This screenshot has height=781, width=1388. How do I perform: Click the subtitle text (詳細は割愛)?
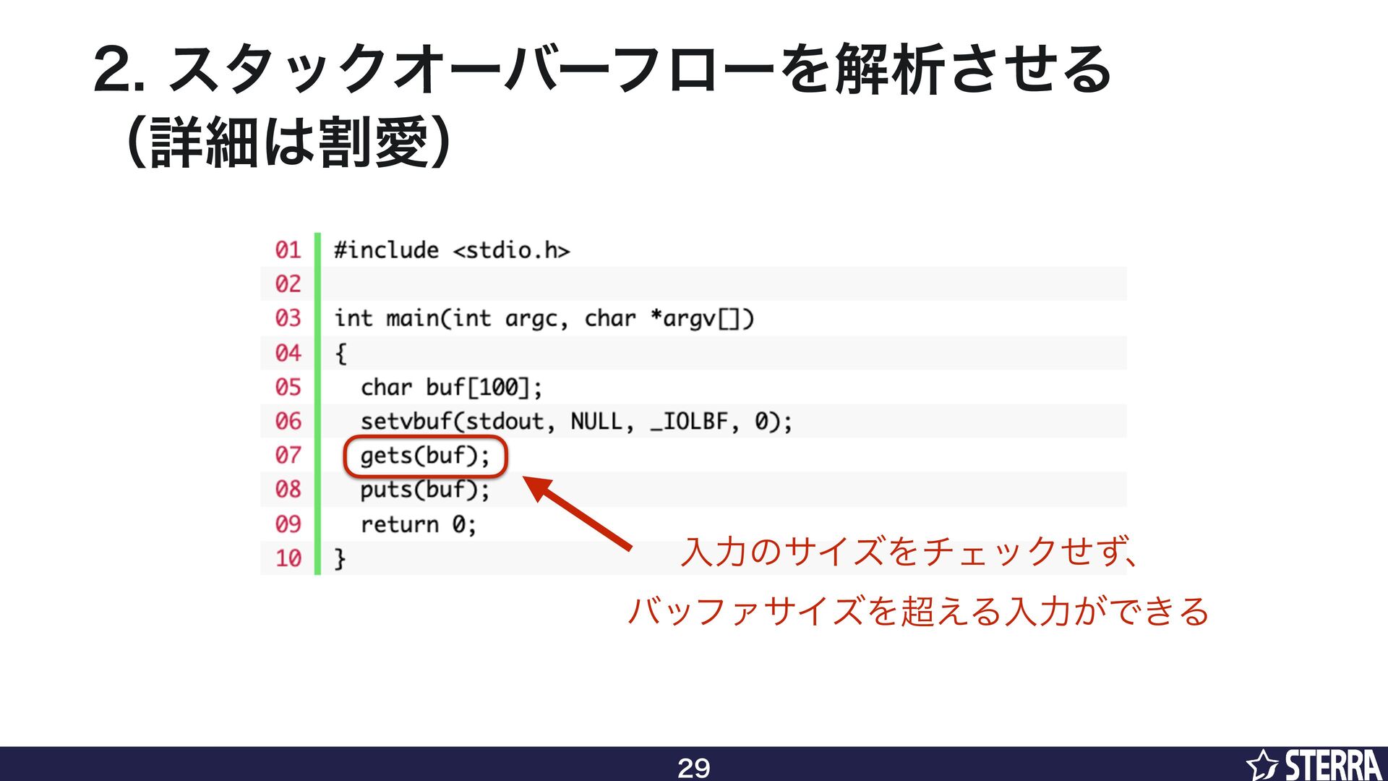point(288,142)
